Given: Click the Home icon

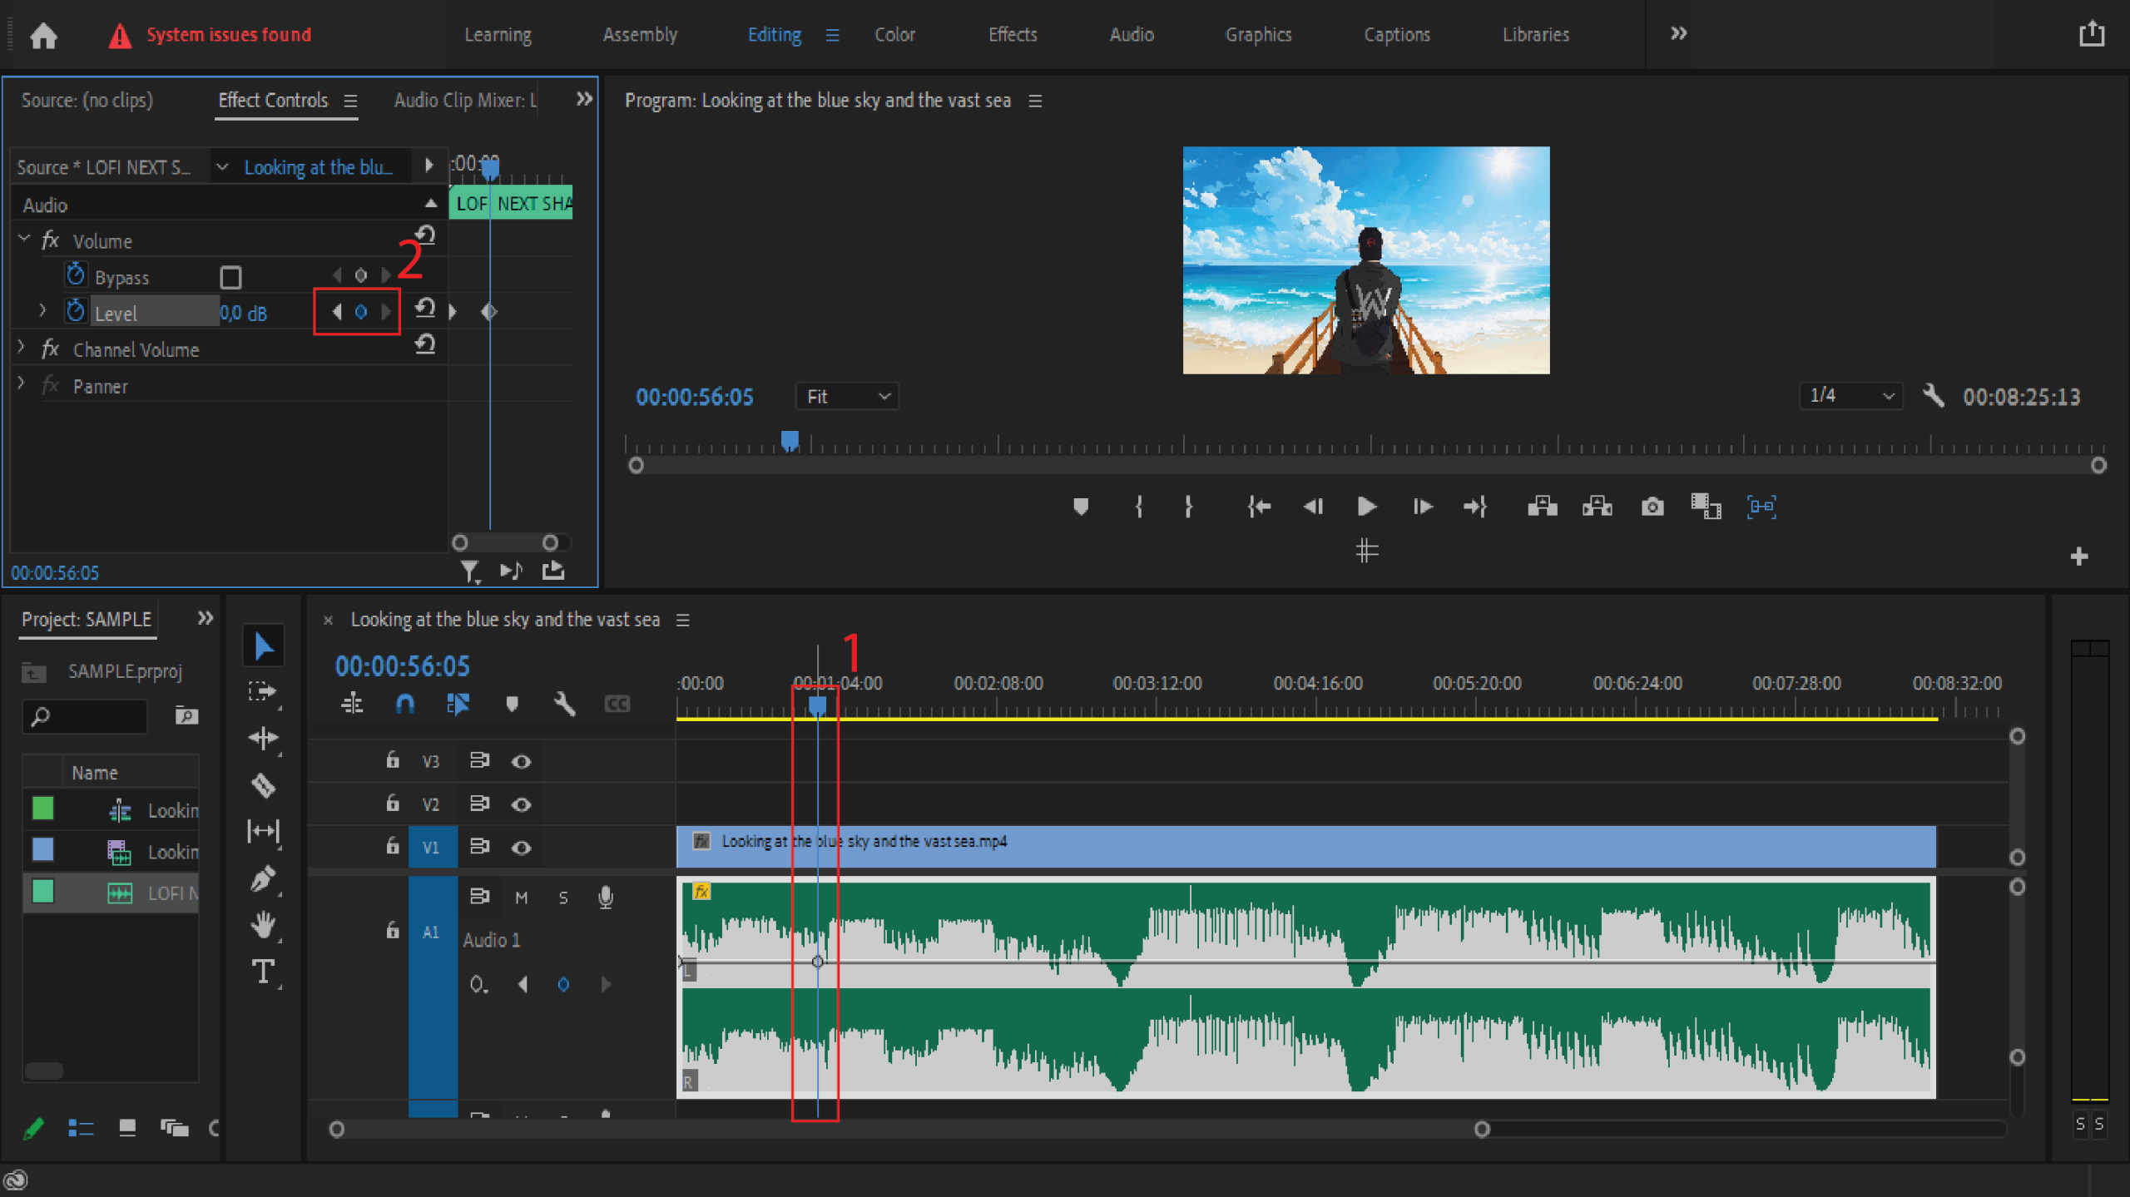Looking at the screenshot, I should click(43, 35).
